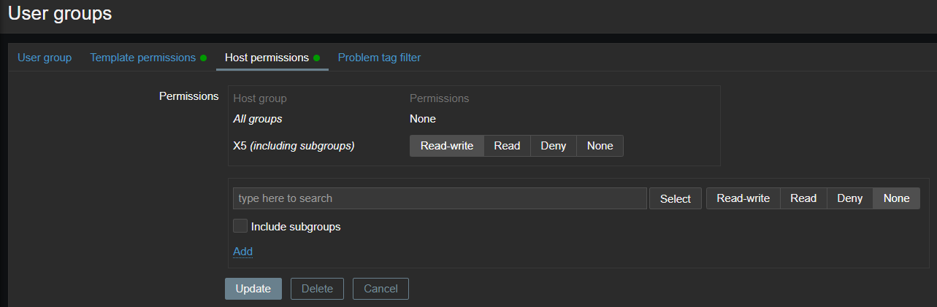
Task: Switch to the User group tab
Action: click(x=45, y=57)
